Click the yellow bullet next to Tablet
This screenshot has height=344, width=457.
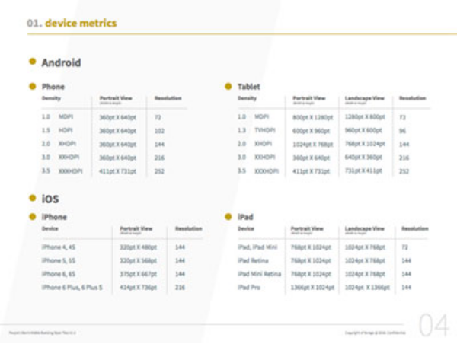[x=228, y=87]
